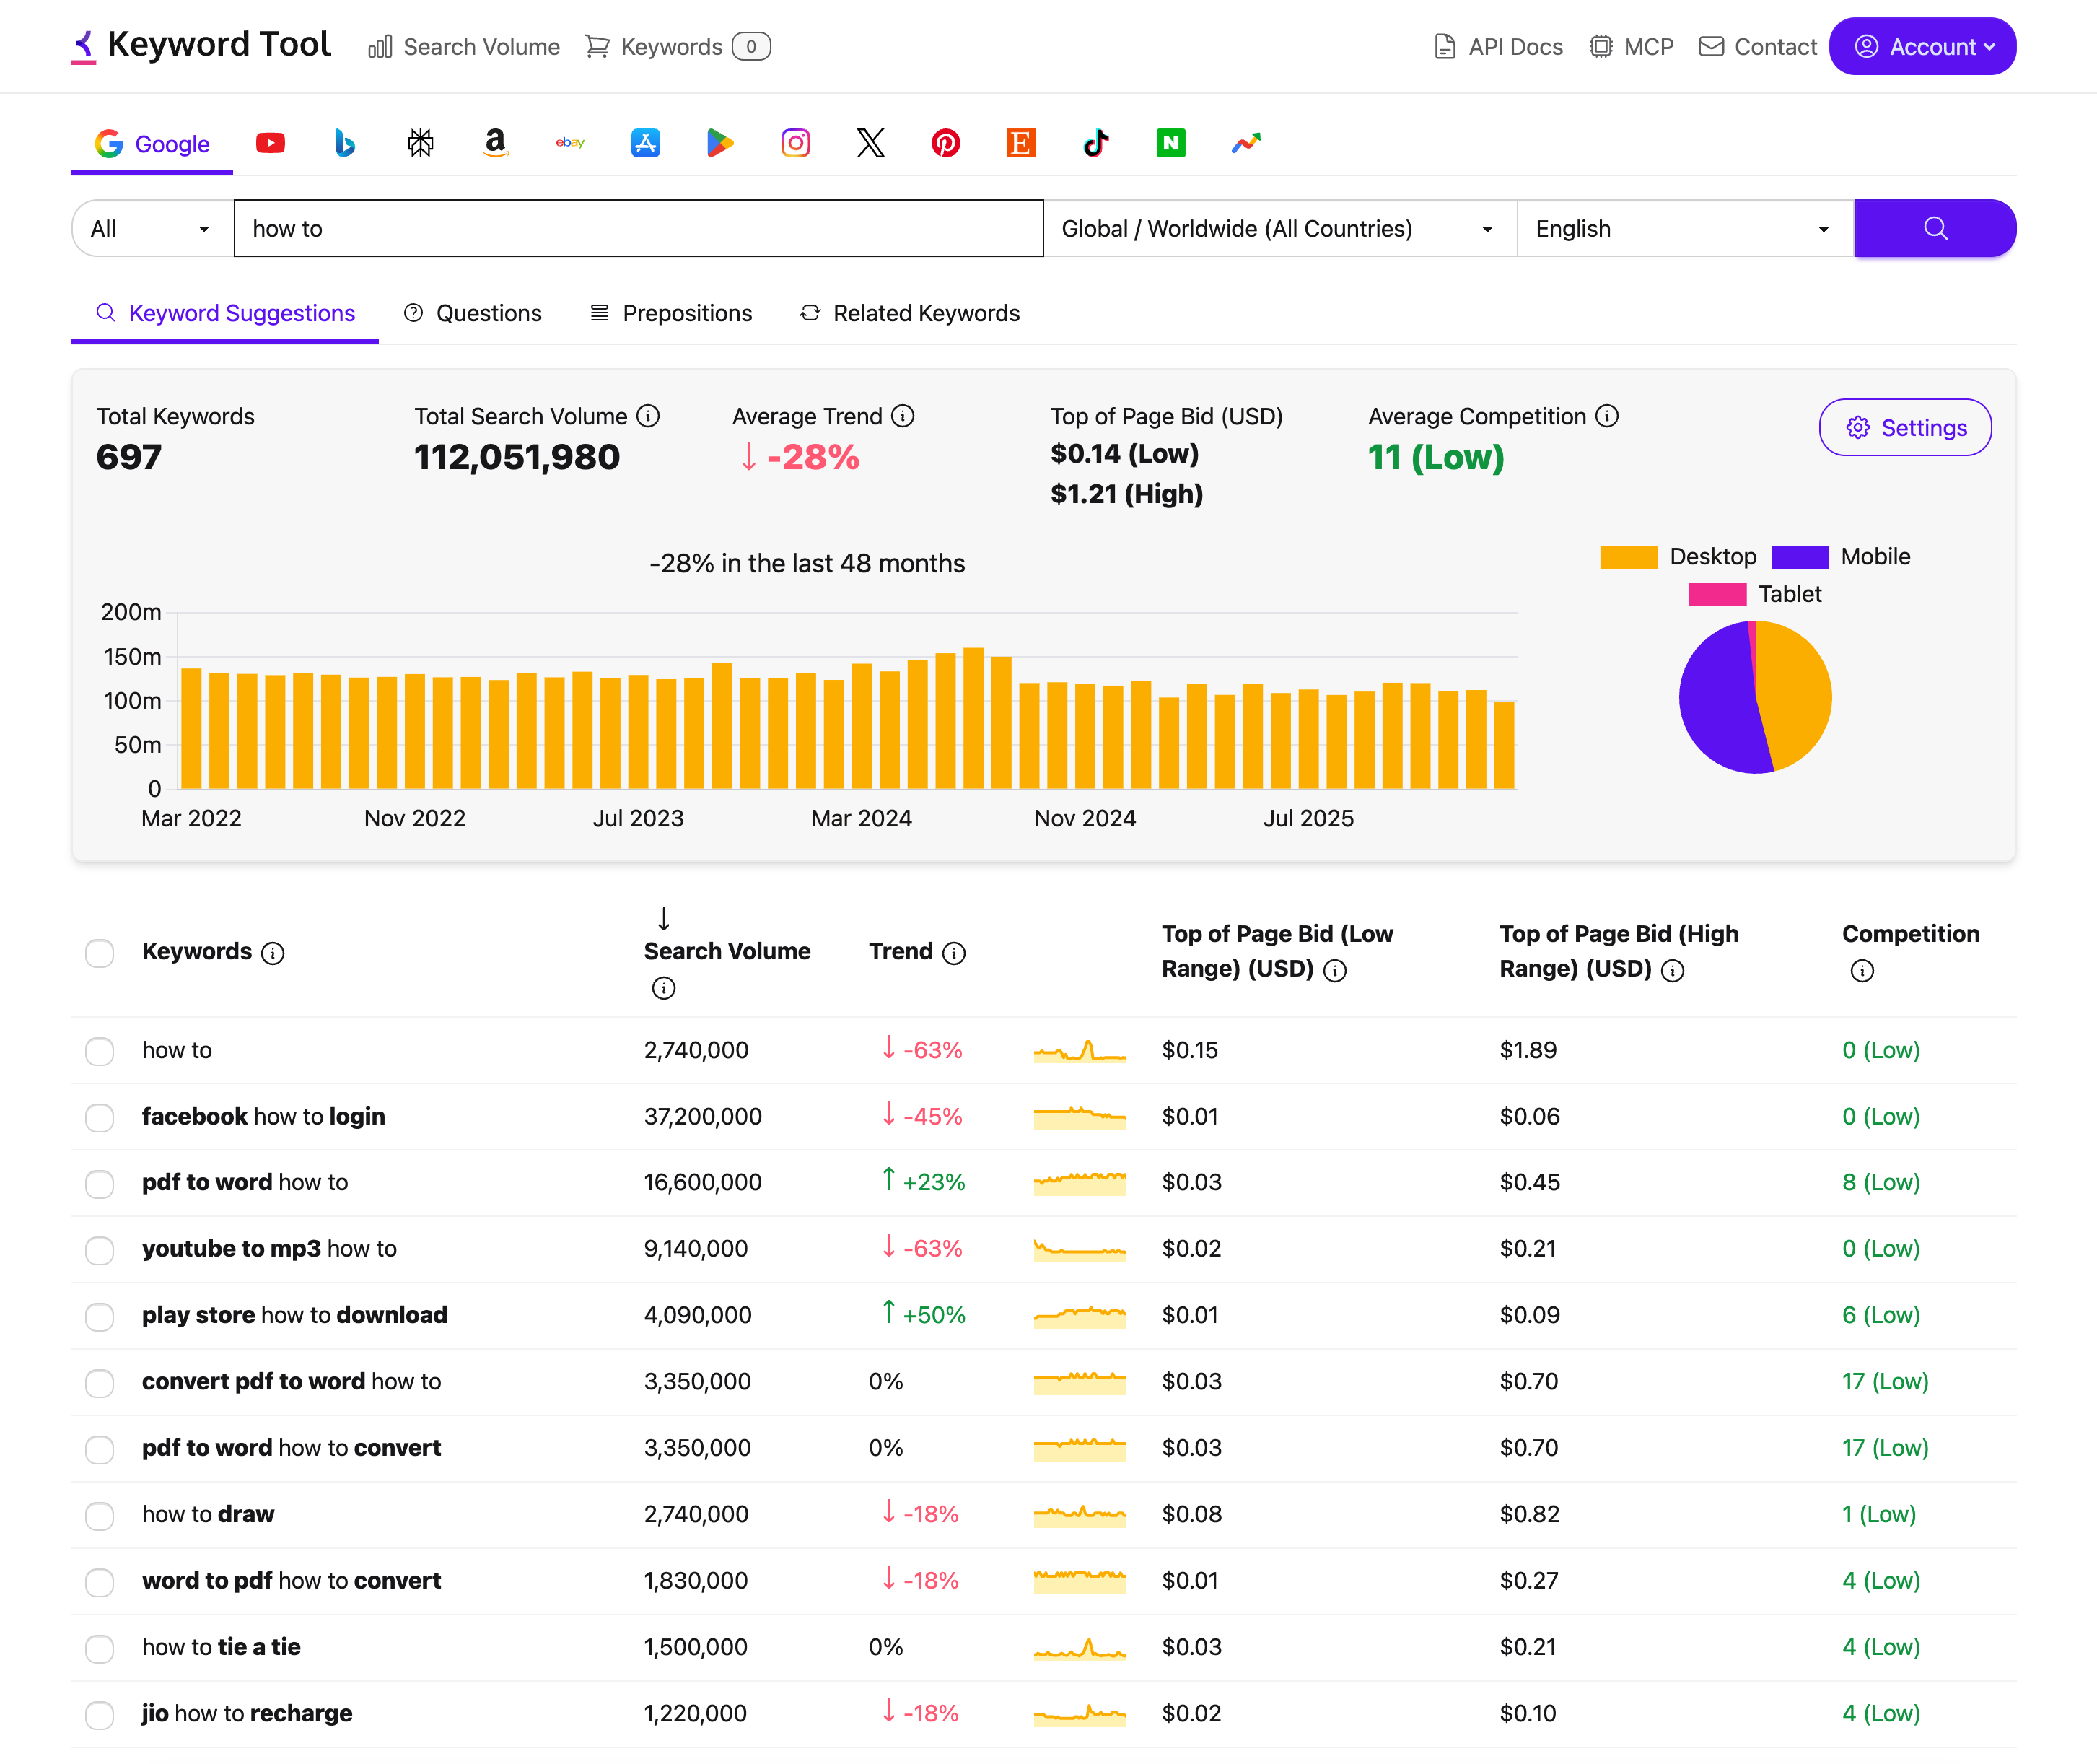Show info icon beside Trend column
Viewport: 2097px width, 1764px height.
(955, 953)
